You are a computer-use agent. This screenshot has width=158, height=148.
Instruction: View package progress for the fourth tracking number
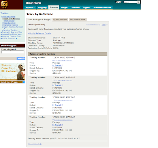tap(63, 120)
